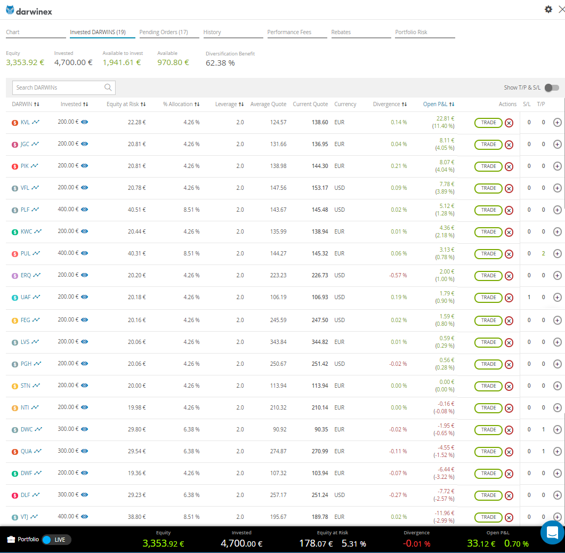The height and width of the screenshot is (553, 565).
Task: Switch to the Chart tab
Action: pyautogui.click(x=36, y=32)
